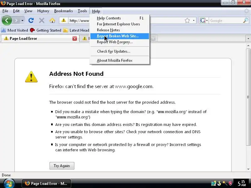Open the Getting Started bookmark
Viewport: 251px width, 188px height.
click(45, 30)
